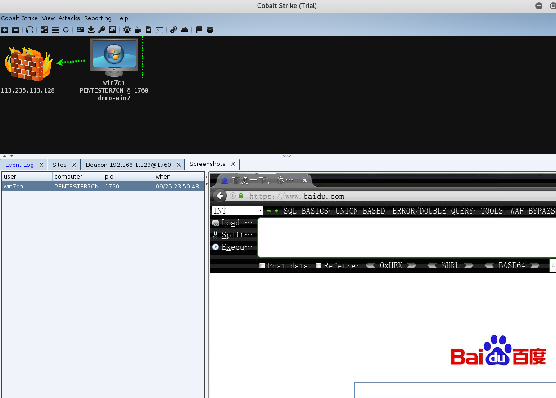Select the win7cn beacon computer icon
Image resolution: width=556 pixels, height=398 pixels.
point(114,58)
